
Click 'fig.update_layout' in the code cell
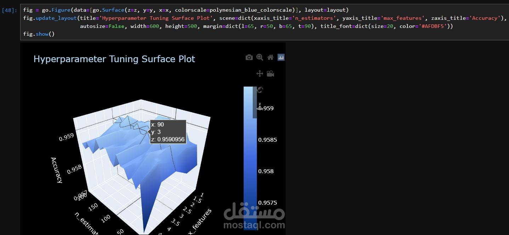[x=50, y=18]
